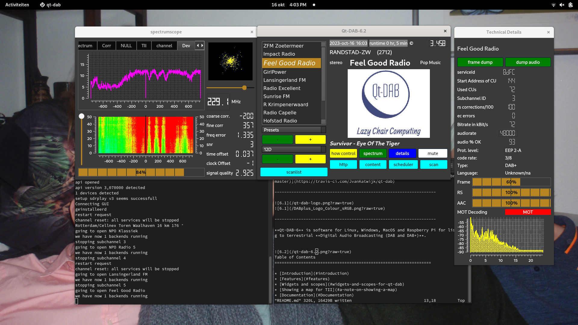The height and width of the screenshot is (325, 578).
Task: Click the audio spectrum graph in Technical Details
Action: click(x=506, y=236)
